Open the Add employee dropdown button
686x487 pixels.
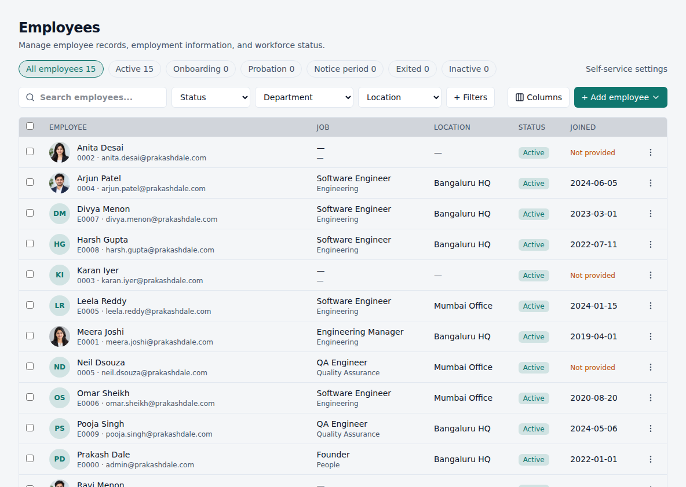coord(621,97)
